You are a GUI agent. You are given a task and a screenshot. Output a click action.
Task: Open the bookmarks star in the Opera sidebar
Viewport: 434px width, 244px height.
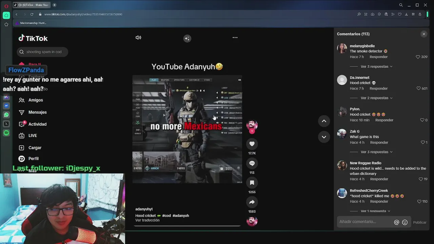pyautogui.click(x=6, y=24)
